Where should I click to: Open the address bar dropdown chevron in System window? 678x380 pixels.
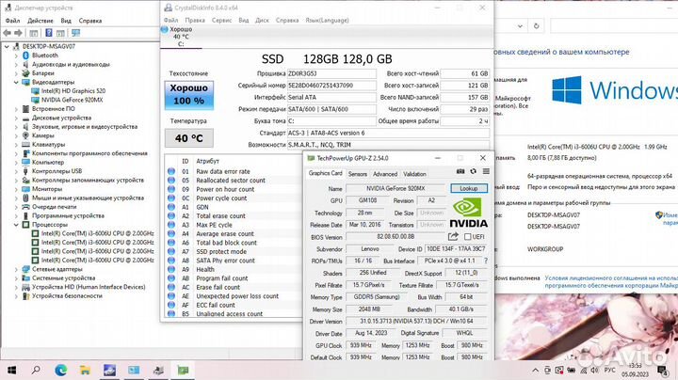(520, 26)
